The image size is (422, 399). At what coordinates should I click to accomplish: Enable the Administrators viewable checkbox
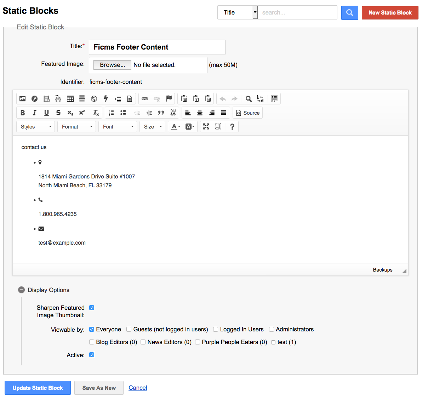[x=272, y=329]
